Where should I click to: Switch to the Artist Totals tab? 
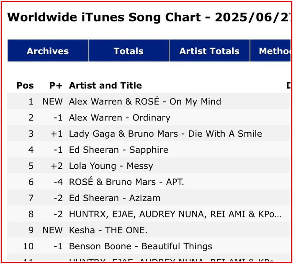pos(209,51)
